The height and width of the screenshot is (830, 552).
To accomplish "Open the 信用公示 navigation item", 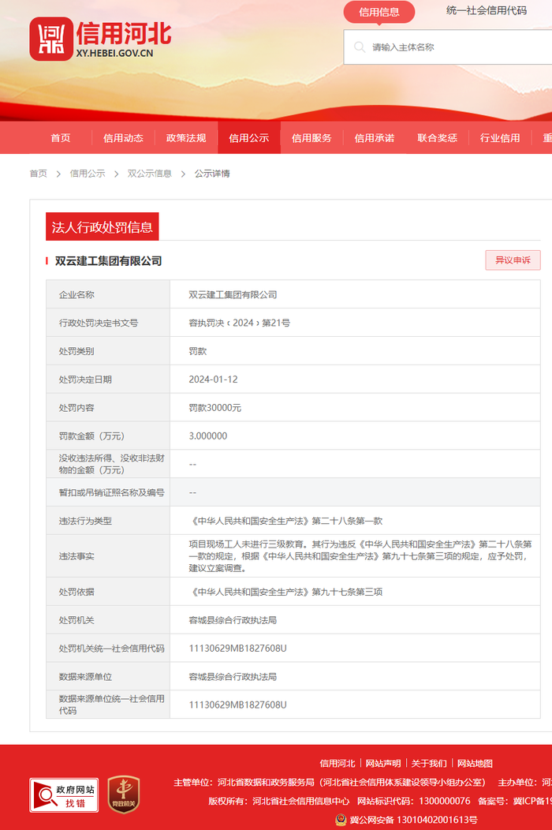I will pyautogui.click(x=248, y=138).
